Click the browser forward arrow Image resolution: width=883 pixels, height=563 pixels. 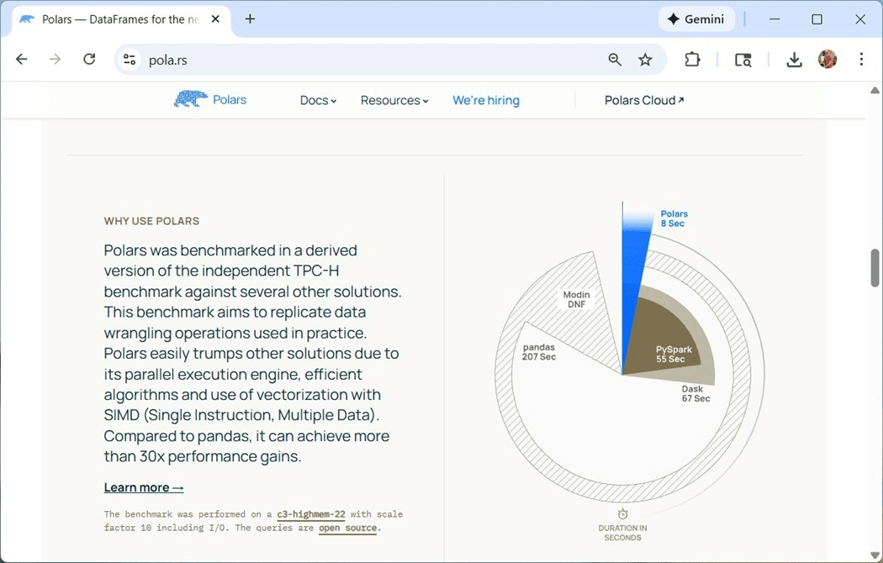56,59
